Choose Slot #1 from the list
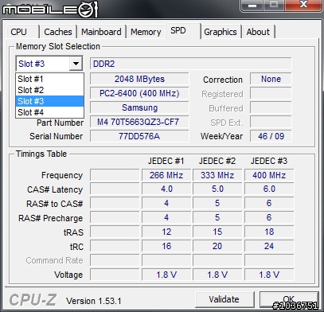Viewport: 324px width, 312px height. point(50,79)
